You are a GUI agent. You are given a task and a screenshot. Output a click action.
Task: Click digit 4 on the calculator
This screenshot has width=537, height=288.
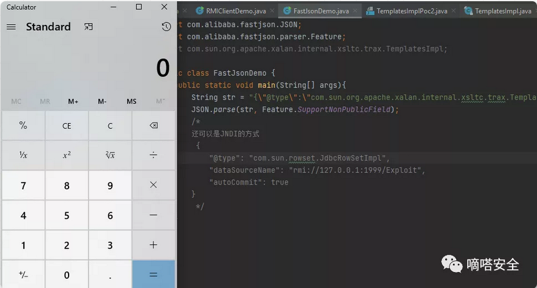click(23, 215)
